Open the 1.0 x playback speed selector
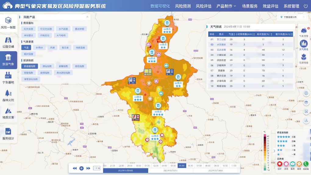The height and width of the screenshot is (175, 311). pos(97,168)
